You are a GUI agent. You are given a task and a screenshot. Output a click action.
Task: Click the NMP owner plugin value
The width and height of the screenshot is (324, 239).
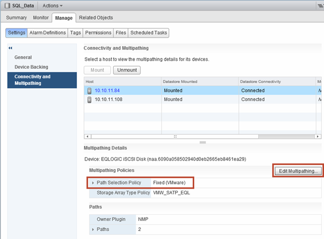coord(143,219)
